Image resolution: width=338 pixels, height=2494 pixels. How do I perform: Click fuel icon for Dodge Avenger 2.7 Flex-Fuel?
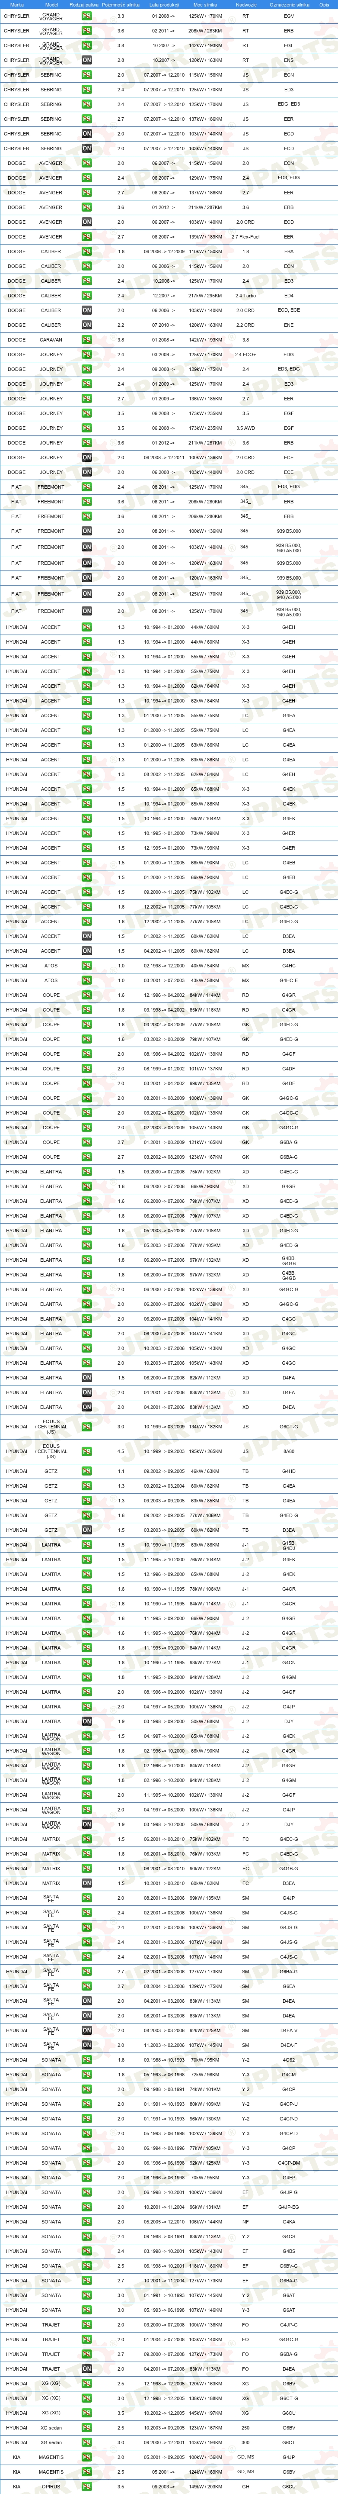[87, 237]
